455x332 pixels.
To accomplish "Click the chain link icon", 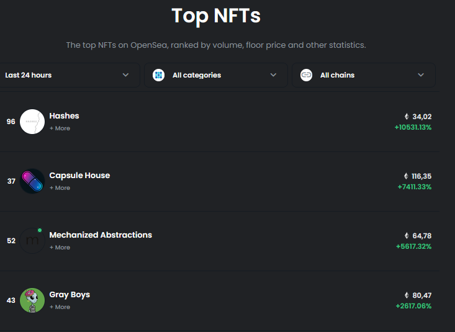I will pyautogui.click(x=306, y=75).
